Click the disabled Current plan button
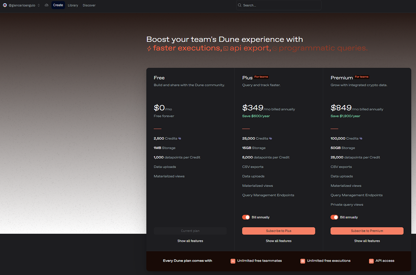 click(x=190, y=231)
